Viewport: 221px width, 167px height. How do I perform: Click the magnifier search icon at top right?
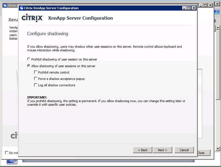[217, 12]
